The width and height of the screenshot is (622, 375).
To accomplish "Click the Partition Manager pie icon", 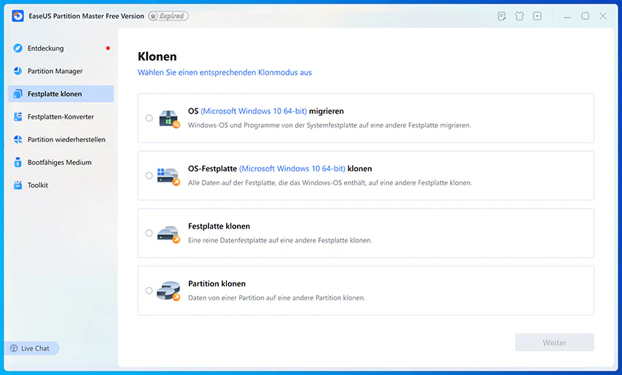I will click(18, 71).
